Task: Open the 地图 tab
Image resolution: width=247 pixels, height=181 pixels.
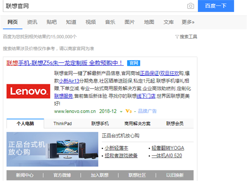Action: tap(149, 22)
